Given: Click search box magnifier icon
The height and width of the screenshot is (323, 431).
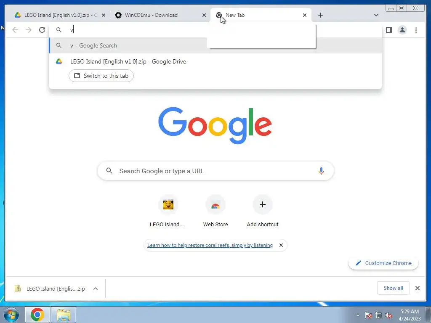Looking at the screenshot, I should (x=109, y=171).
